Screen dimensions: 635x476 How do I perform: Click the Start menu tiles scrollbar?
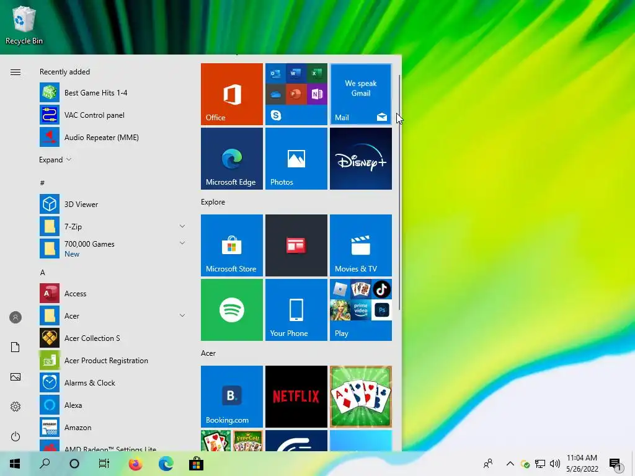tap(400, 192)
